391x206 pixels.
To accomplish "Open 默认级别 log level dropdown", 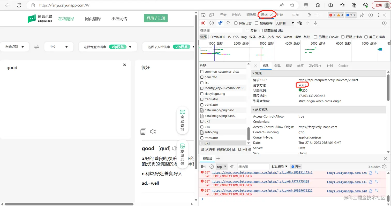I will pyautogui.click(x=280, y=167).
